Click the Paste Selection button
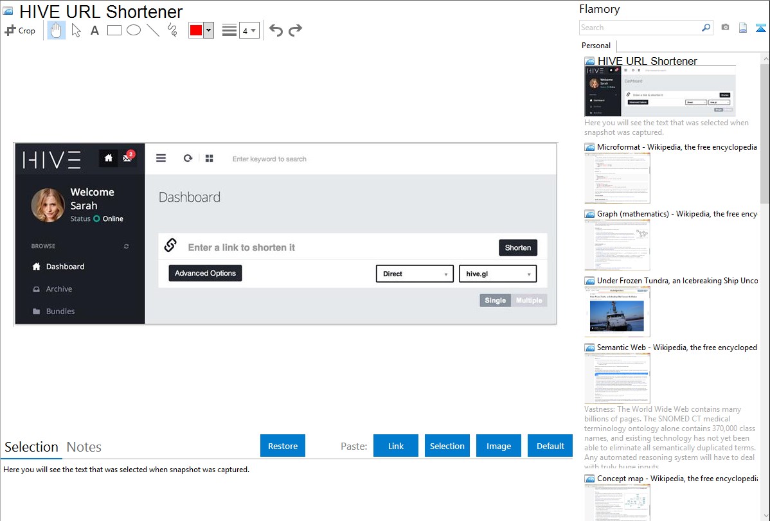Screen dimensions: 770x521 point(447,446)
